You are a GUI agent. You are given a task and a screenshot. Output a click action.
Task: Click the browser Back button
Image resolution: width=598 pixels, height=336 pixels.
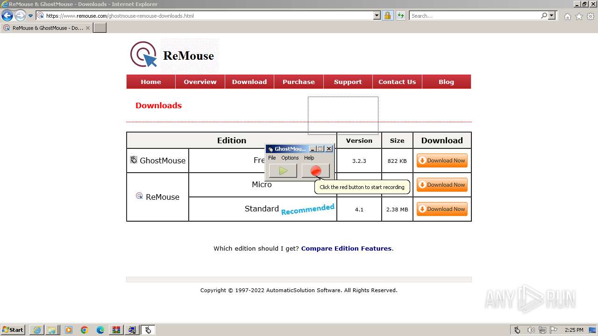(x=7, y=15)
